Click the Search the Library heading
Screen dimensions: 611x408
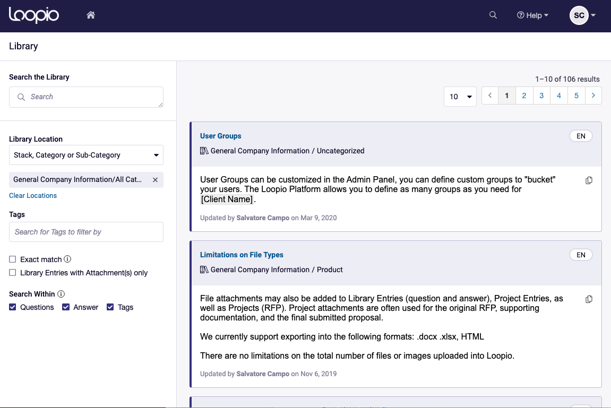[x=39, y=77]
